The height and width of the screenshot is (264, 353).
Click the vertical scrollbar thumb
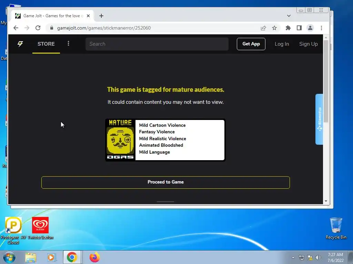[x=326, y=81]
